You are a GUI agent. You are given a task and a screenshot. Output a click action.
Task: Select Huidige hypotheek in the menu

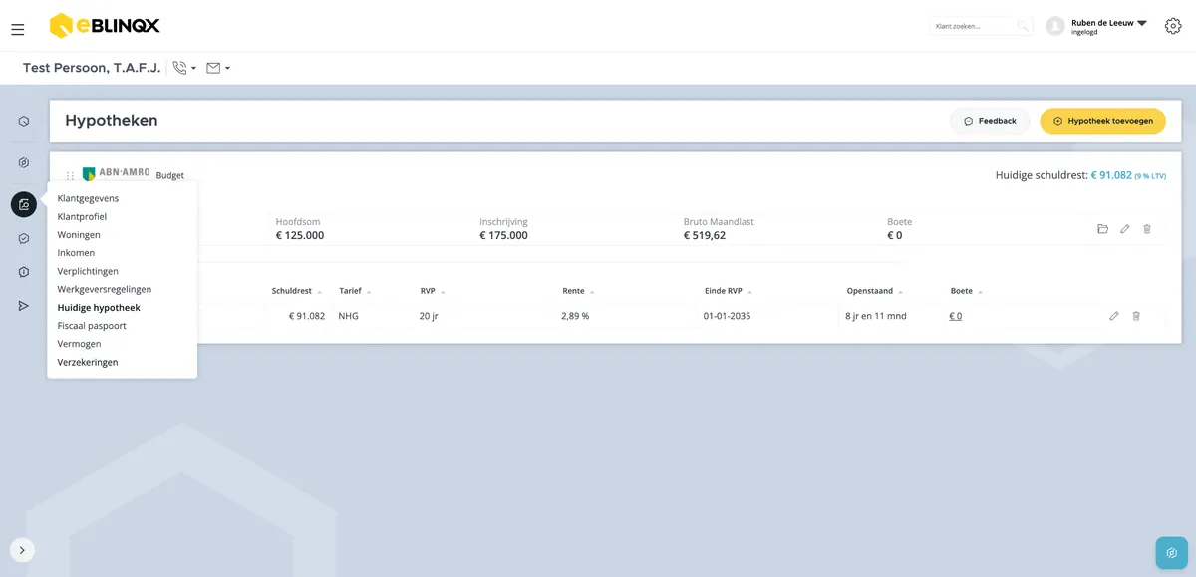coord(99,308)
